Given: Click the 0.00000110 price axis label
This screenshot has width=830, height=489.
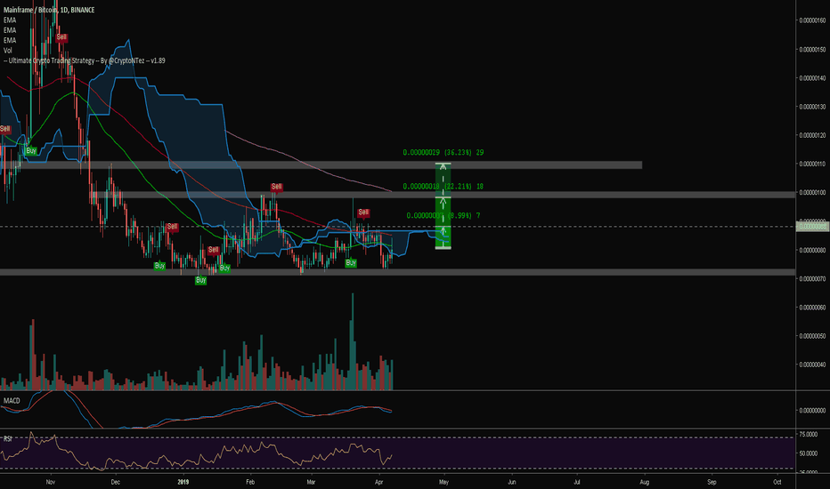Looking at the screenshot, I should tap(812, 164).
